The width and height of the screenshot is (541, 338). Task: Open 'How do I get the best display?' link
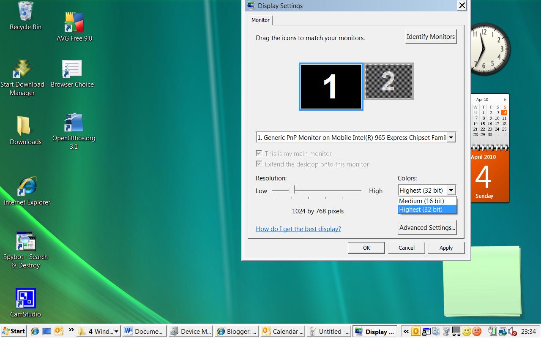pos(298,229)
